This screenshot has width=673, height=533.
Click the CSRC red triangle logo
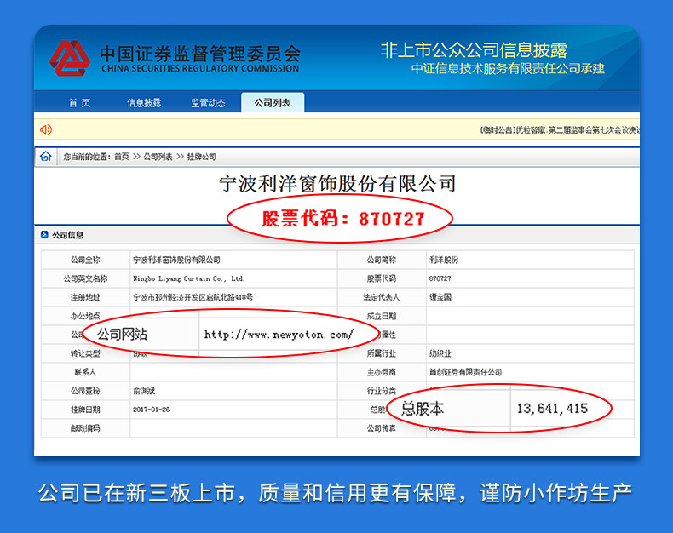pos(70,59)
